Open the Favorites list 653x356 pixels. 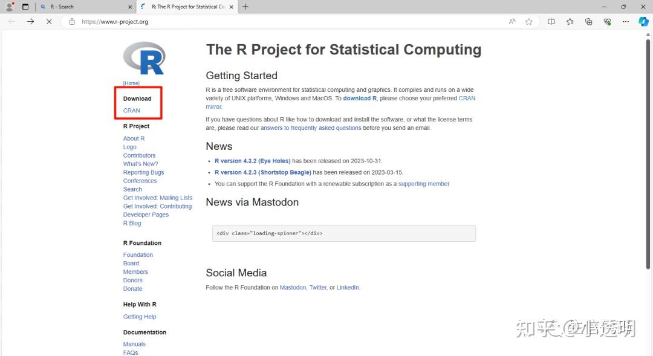570,22
